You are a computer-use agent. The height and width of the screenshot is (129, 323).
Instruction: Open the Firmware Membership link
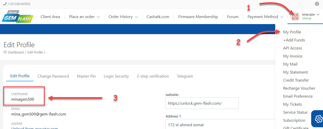click(x=198, y=17)
